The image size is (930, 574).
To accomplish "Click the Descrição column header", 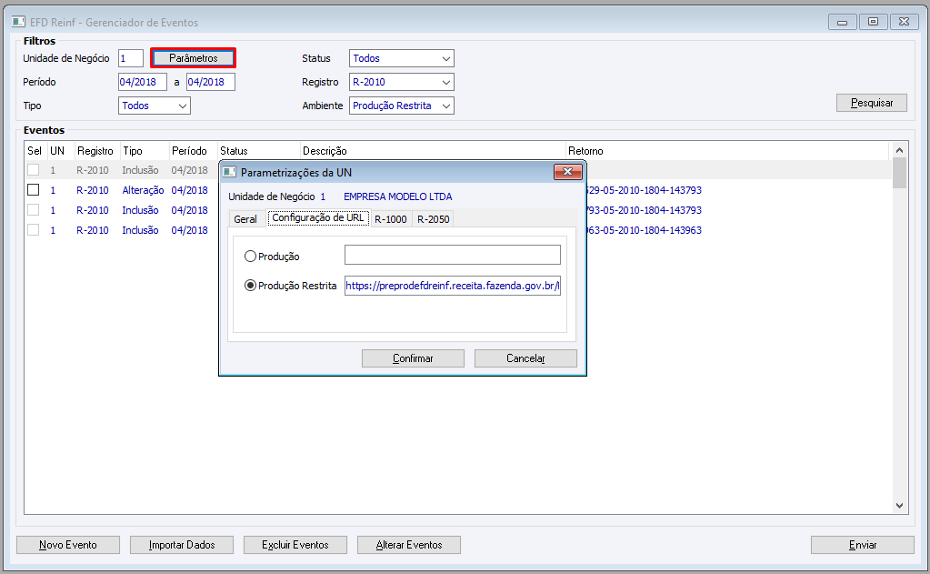I will [x=325, y=151].
